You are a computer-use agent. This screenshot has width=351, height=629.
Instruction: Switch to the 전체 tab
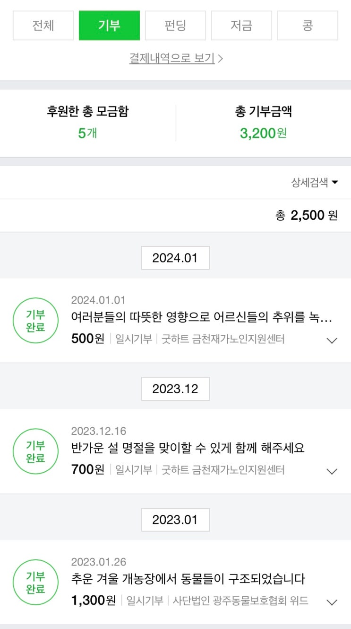[43, 26]
